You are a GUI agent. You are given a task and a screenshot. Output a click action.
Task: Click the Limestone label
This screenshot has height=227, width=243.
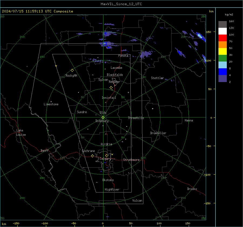tap(51, 104)
